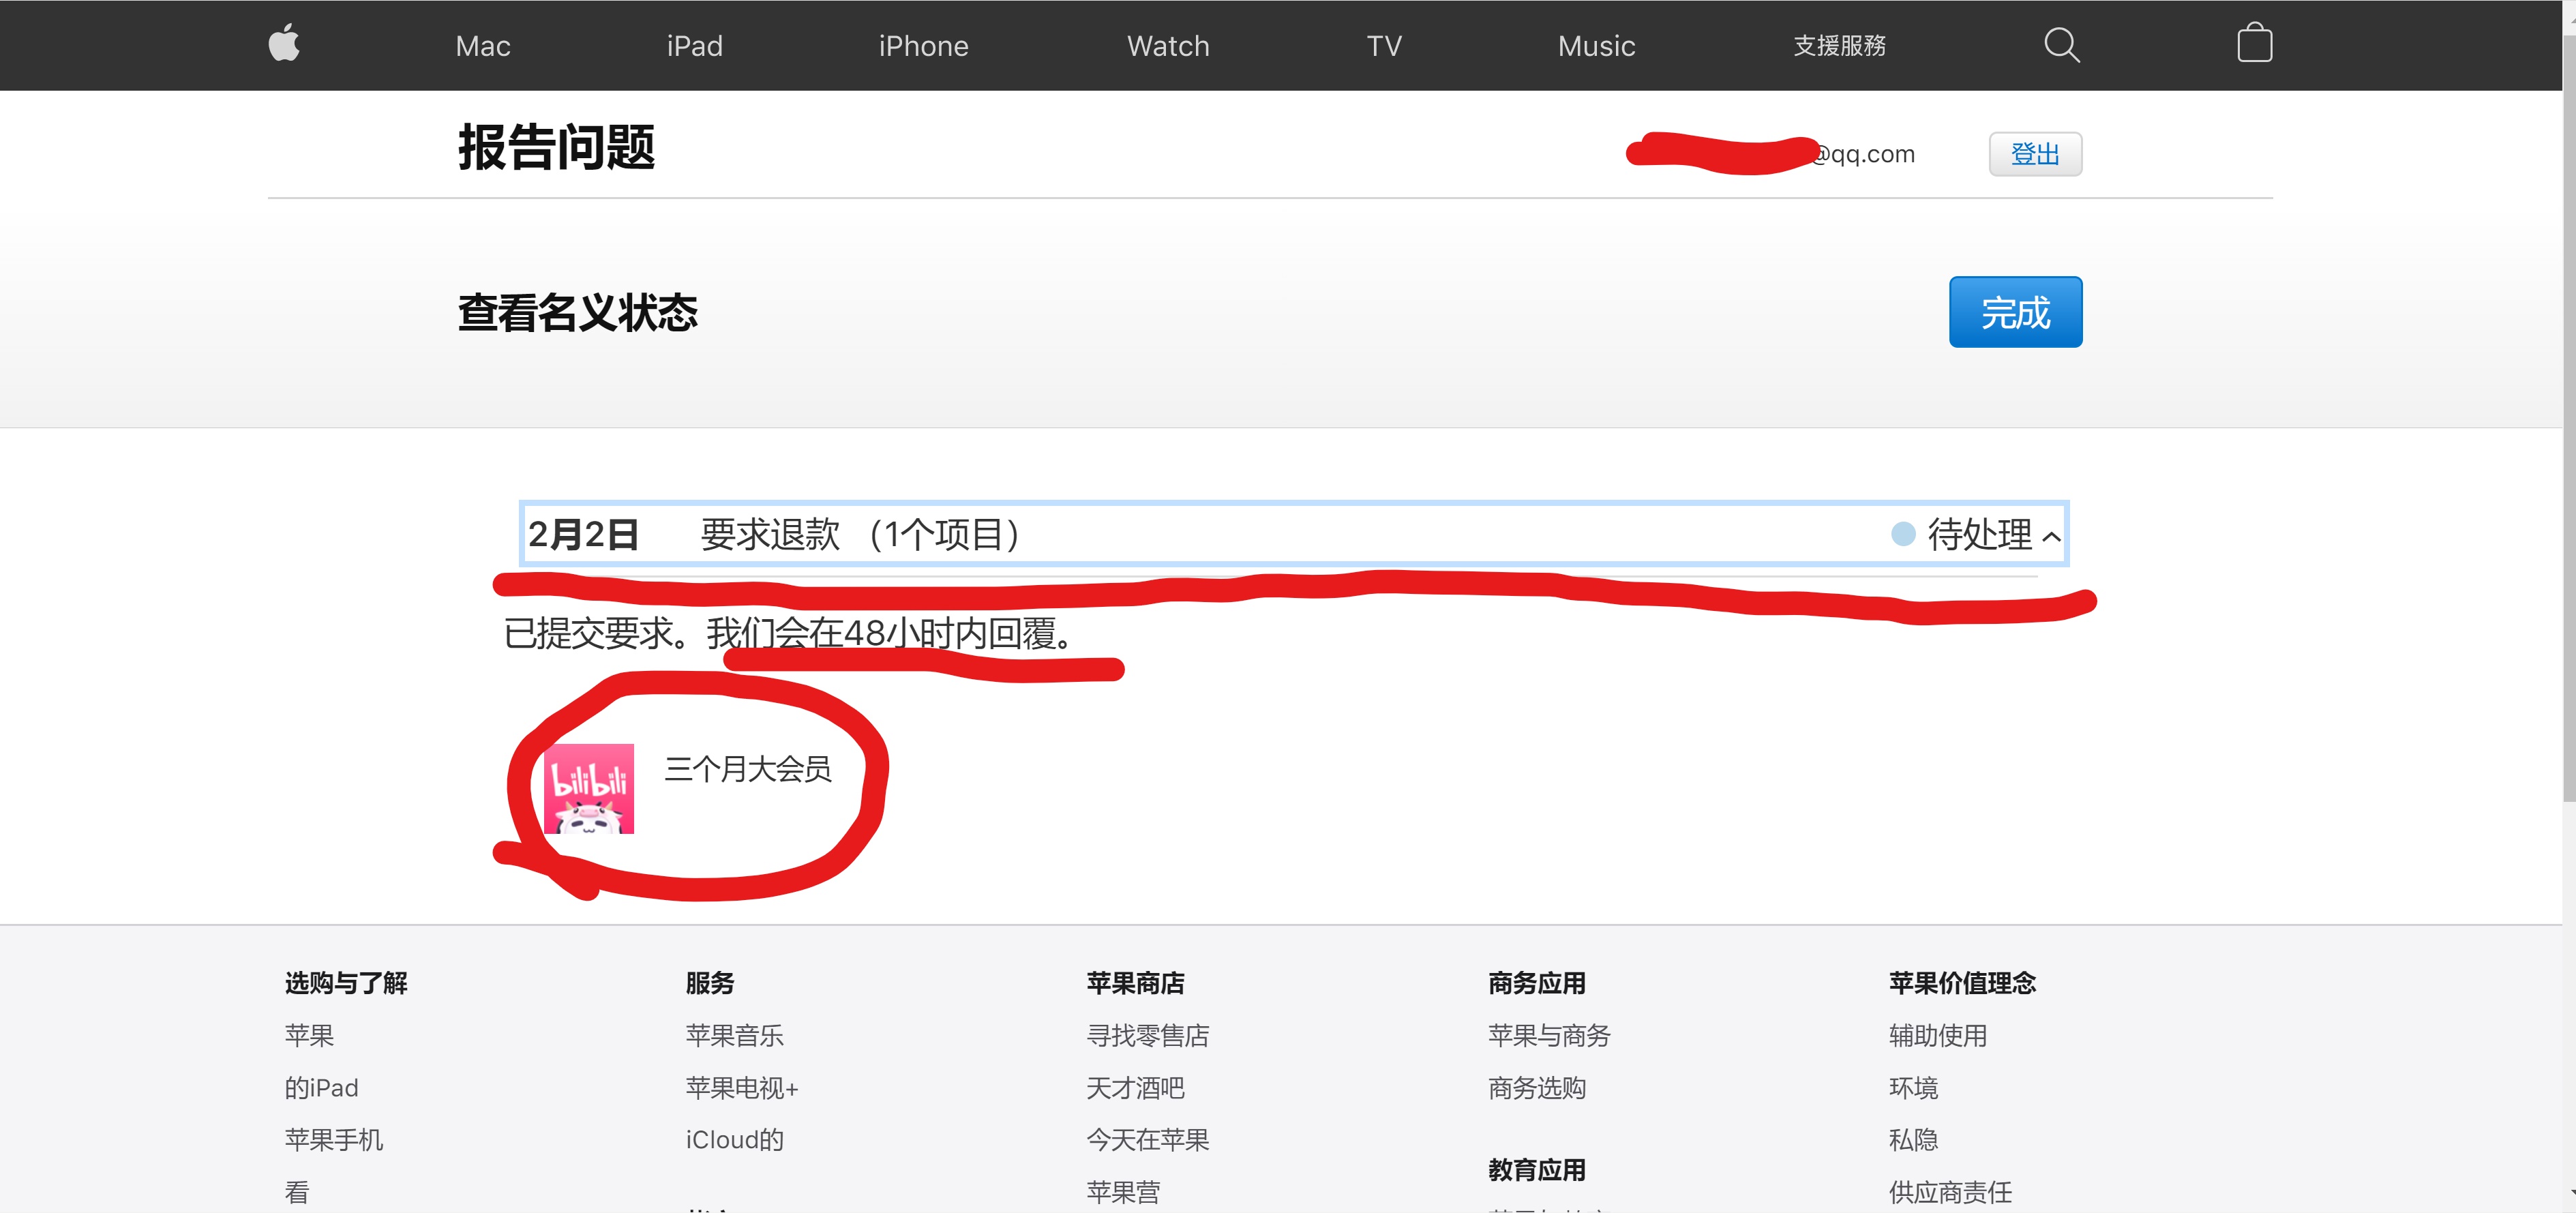2576x1213 pixels.
Task: Click the 登出 sign out button
Action: (2035, 154)
